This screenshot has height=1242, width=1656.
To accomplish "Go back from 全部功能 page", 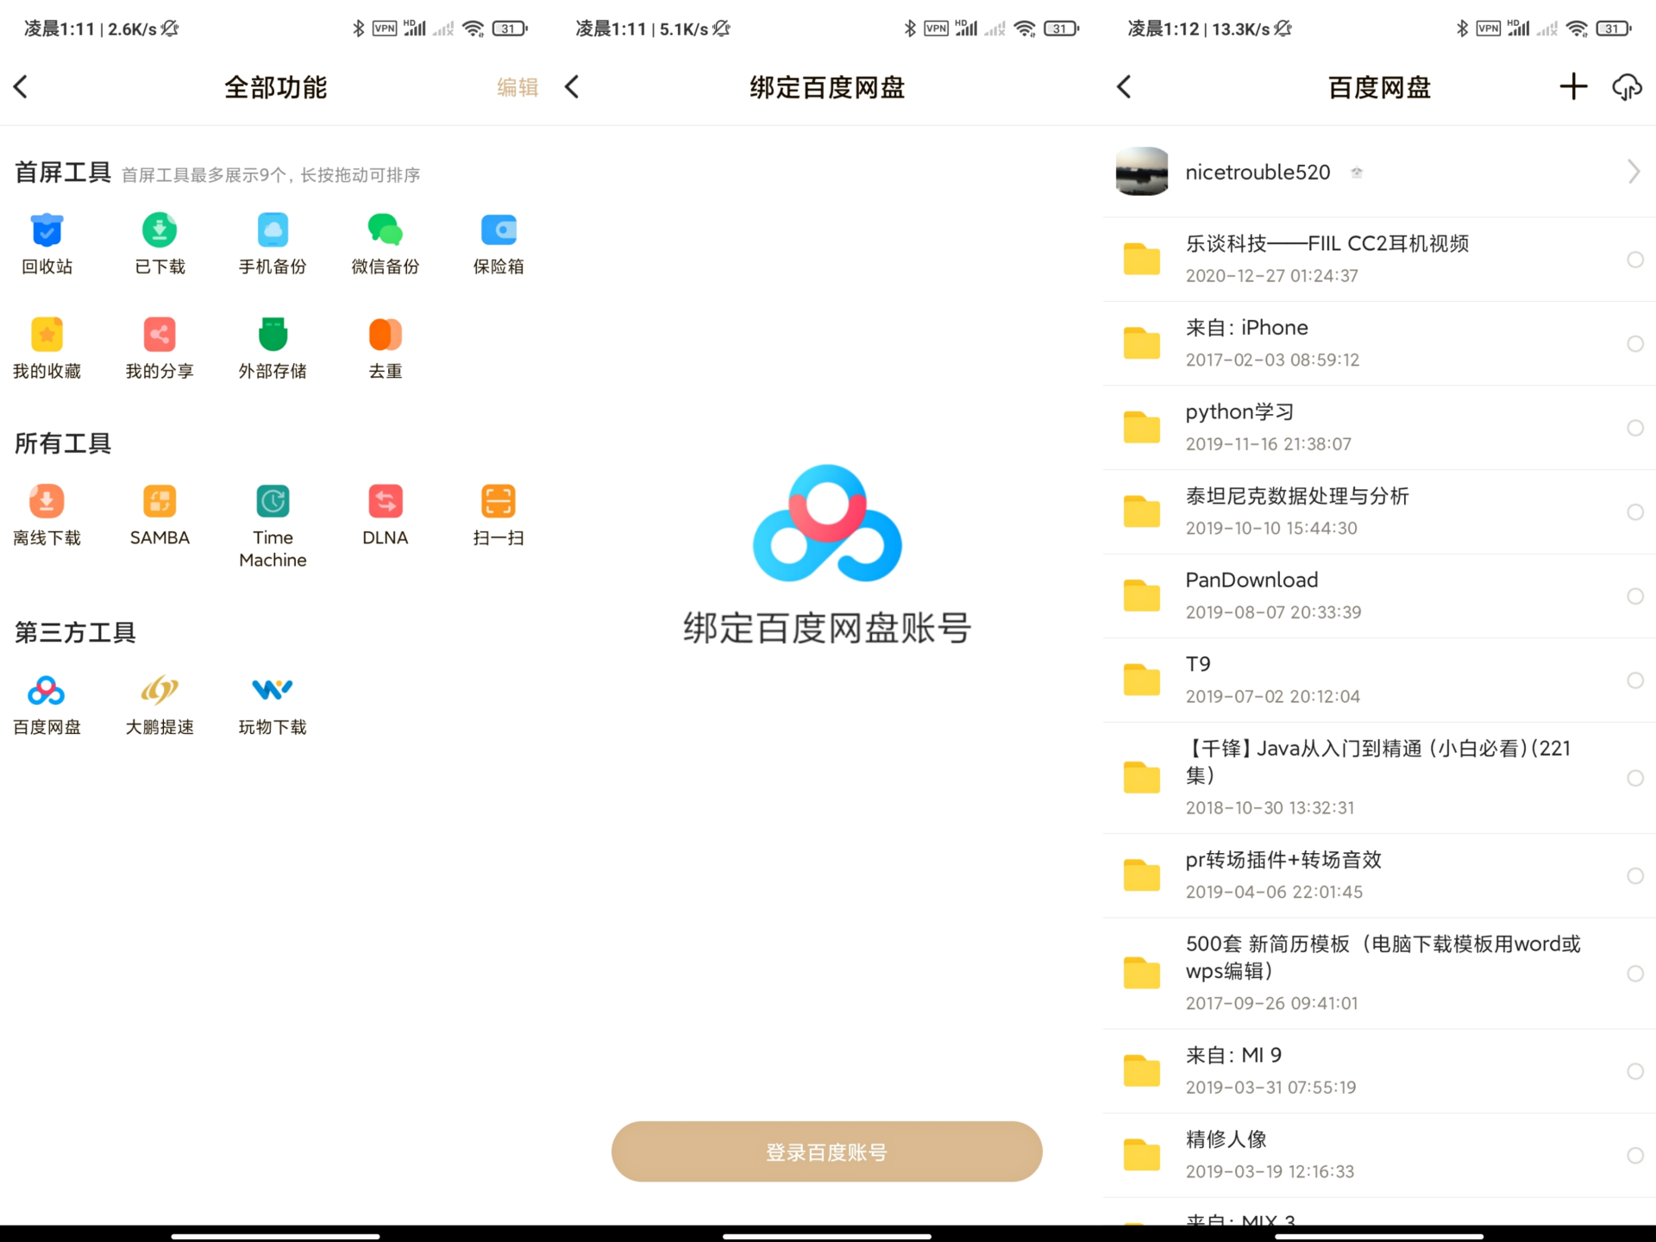I will pos(22,86).
